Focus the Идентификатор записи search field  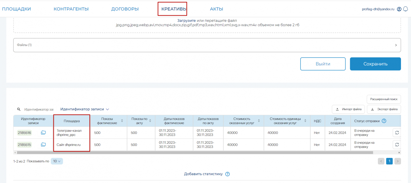coord(39,109)
